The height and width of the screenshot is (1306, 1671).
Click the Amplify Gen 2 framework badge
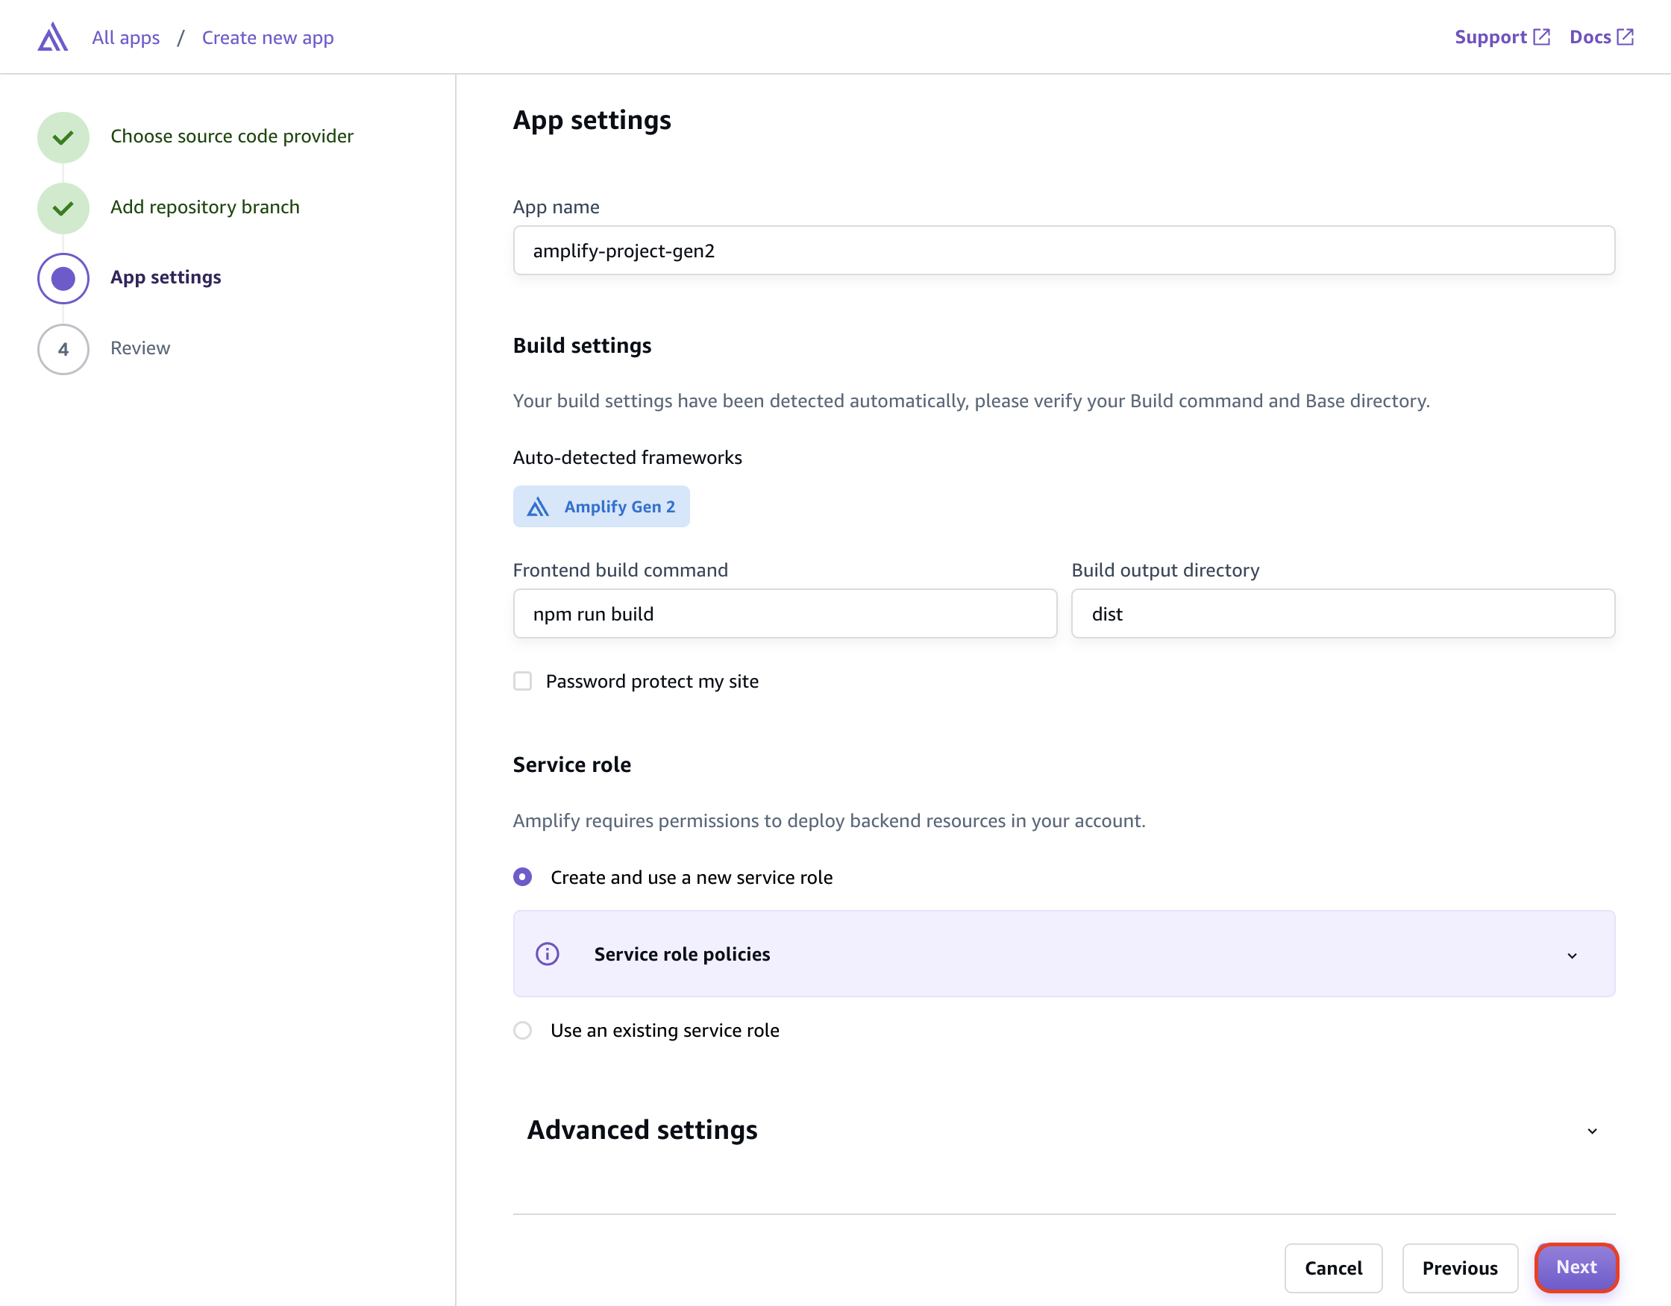click(601, 506)
